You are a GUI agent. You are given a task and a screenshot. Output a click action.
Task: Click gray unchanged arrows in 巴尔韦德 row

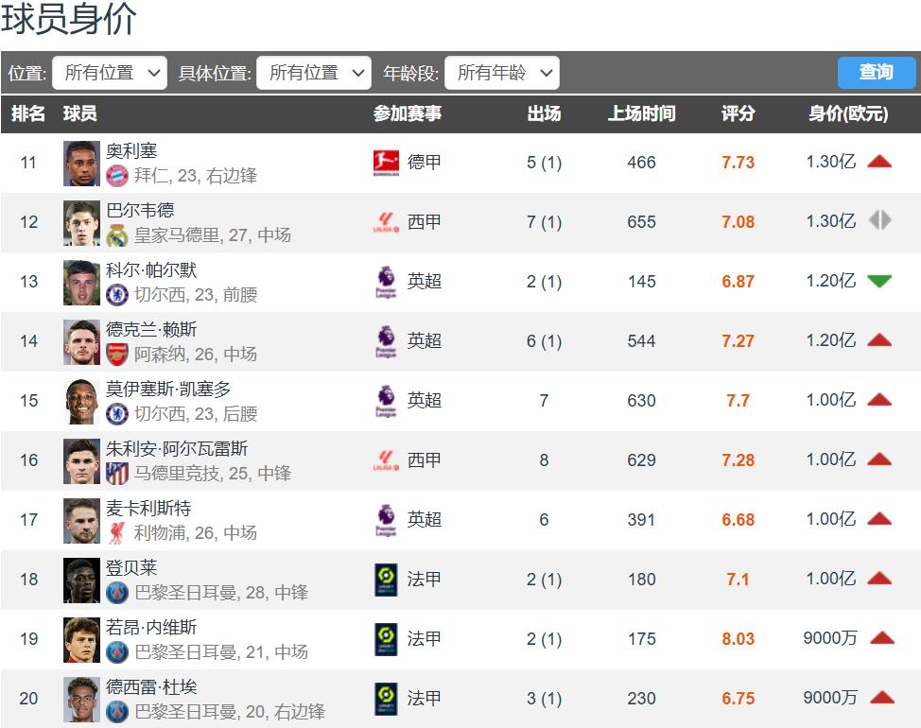880,220
